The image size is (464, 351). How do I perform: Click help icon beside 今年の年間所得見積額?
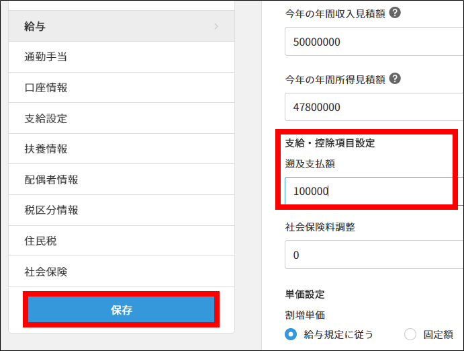pos(396,79)
